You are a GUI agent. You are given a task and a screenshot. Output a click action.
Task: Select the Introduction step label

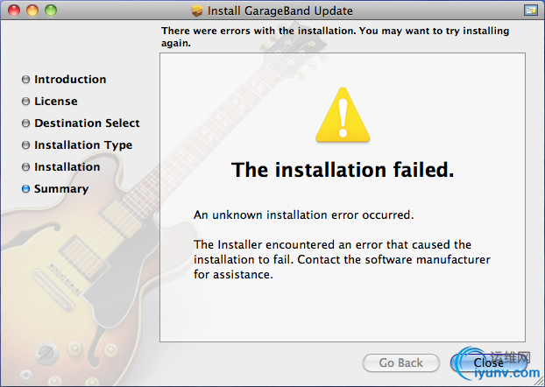[x=70, y=79]
